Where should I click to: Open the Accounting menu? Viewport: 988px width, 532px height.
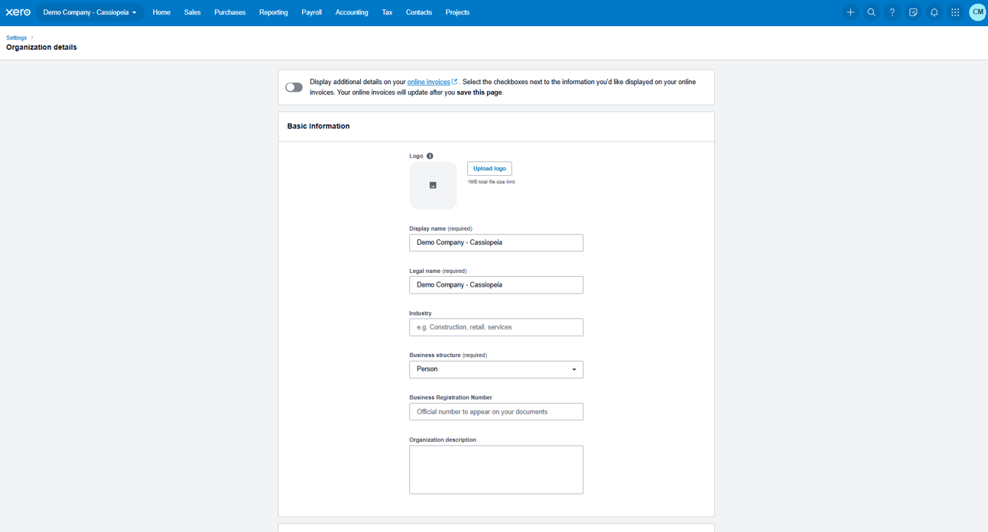point(351,12)
